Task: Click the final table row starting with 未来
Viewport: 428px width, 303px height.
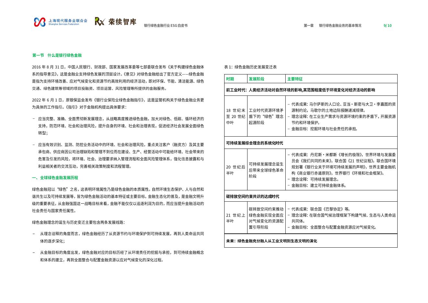Action: pos(271,241)
